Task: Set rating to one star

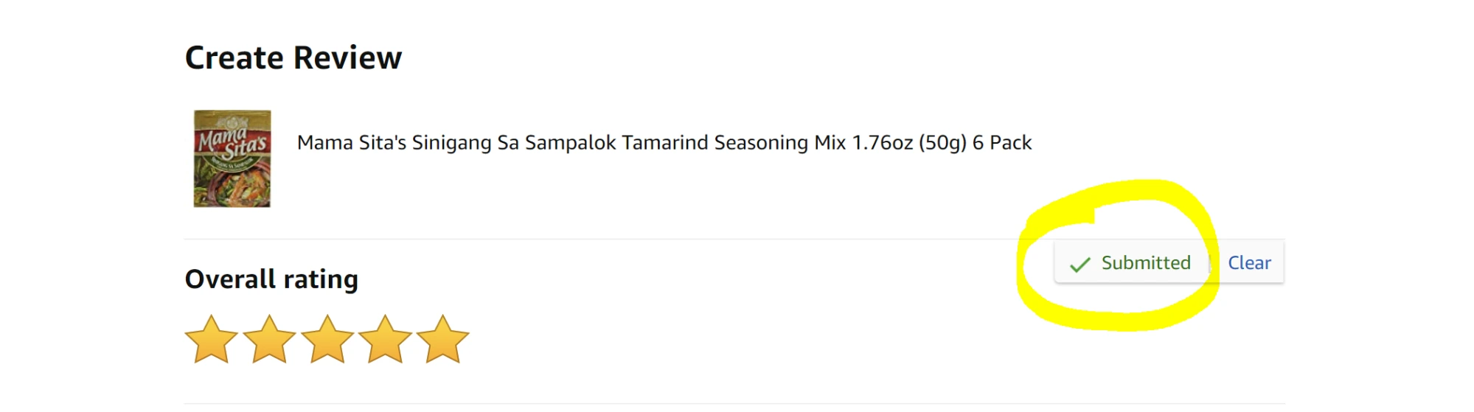Action: point(212,340)
